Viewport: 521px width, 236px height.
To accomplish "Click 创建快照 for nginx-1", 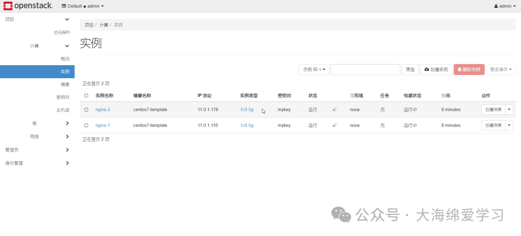I will 494,125.
